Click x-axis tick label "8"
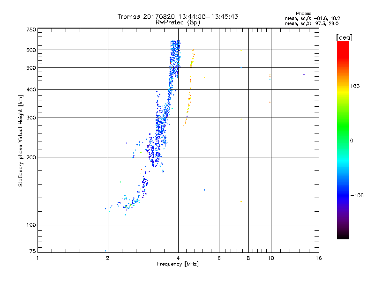Image resolution: width=375 pixels, height=281 pixels. click(x=248, y=258)
